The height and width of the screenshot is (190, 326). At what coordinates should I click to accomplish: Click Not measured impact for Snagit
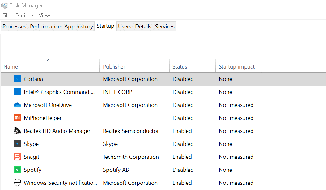pos(236,157)
